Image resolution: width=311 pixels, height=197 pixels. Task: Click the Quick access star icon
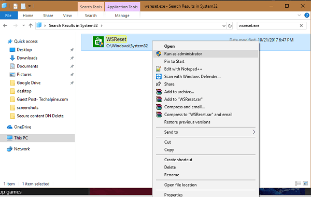click(x=10, y=41)
